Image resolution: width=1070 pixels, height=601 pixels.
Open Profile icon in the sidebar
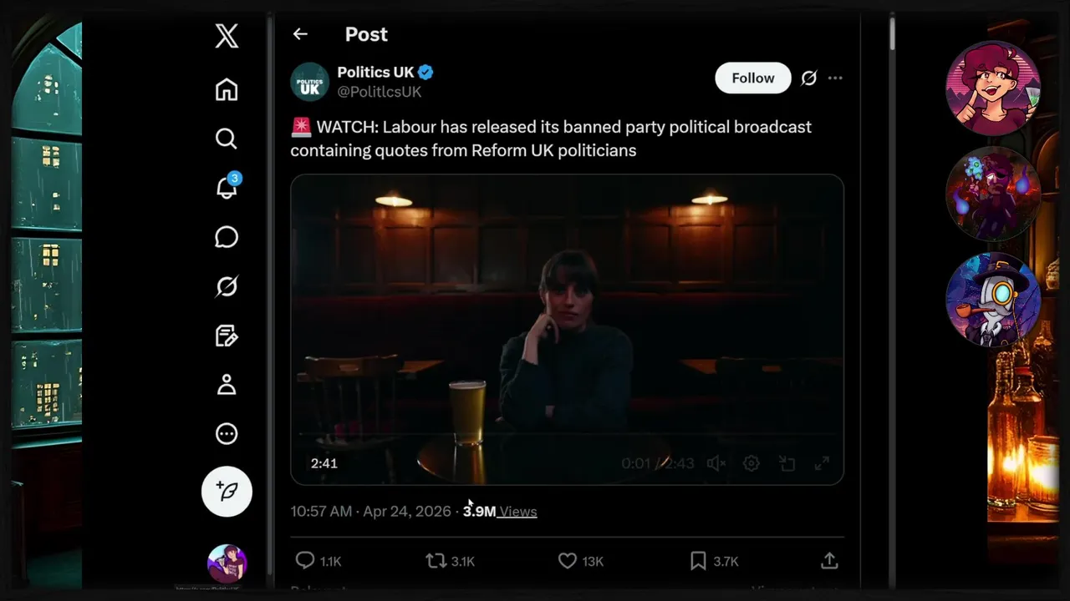click(x=227, y=385)
